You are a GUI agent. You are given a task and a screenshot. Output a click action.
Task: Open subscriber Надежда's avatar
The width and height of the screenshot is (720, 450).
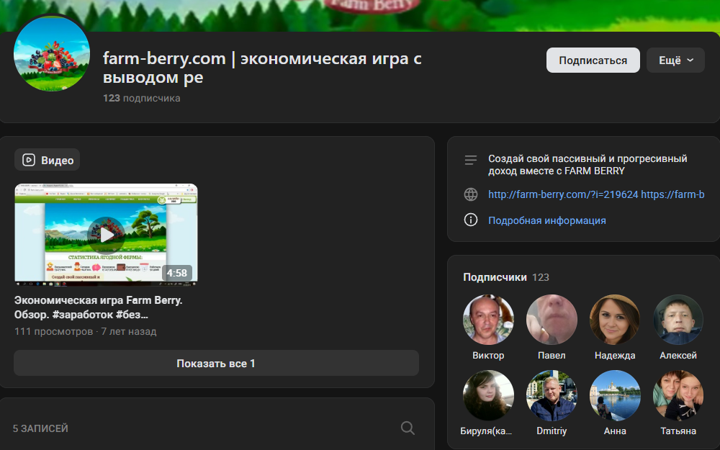615,320
